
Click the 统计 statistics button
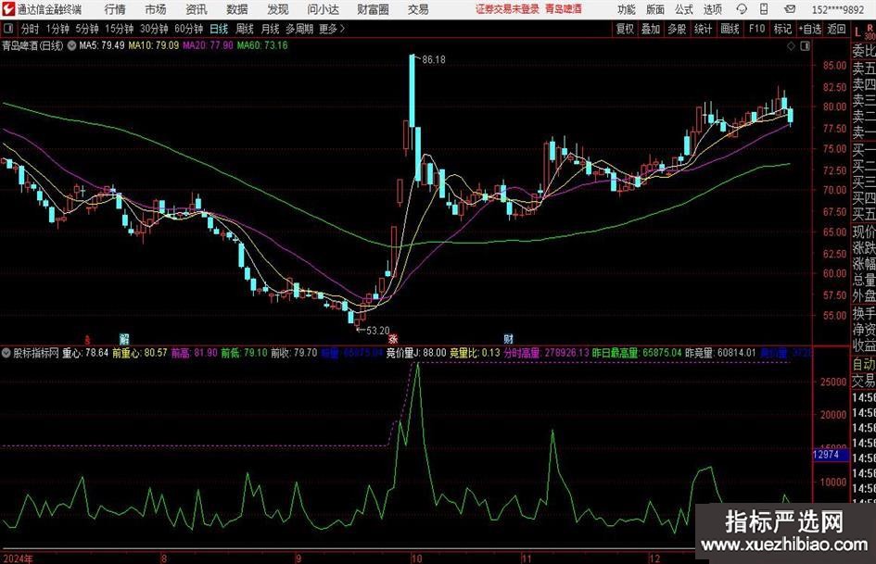(704, 29)
